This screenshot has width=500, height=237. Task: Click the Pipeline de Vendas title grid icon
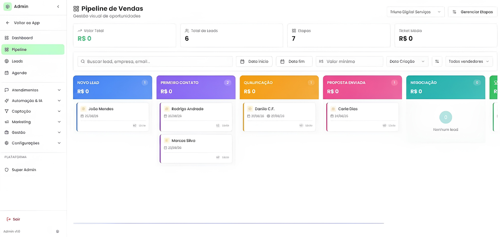click(76, 9)
